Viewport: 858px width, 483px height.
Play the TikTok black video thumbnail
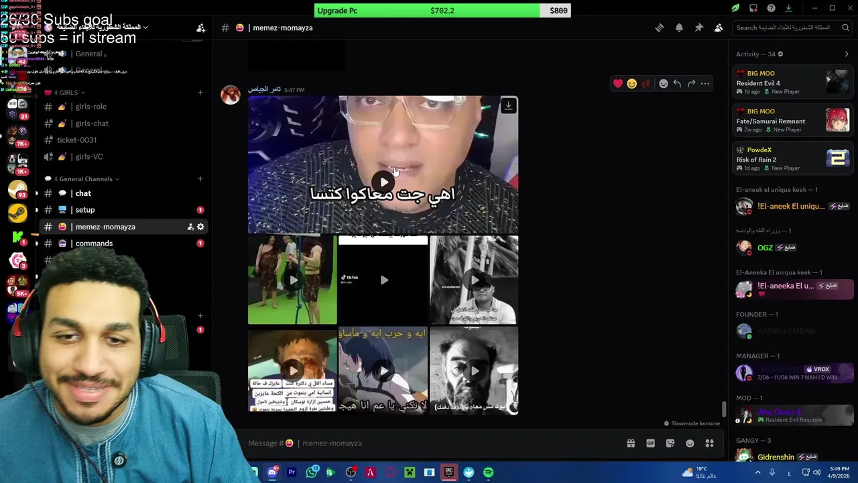click(x=383, y=280)
